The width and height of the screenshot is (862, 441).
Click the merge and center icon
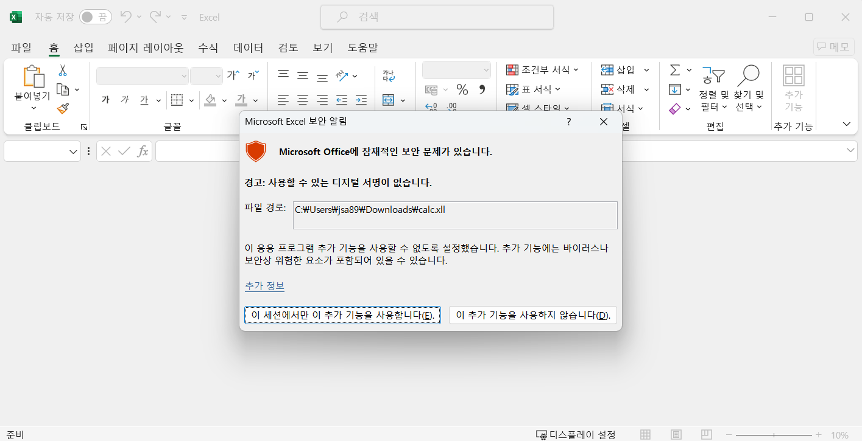[389, 100]
